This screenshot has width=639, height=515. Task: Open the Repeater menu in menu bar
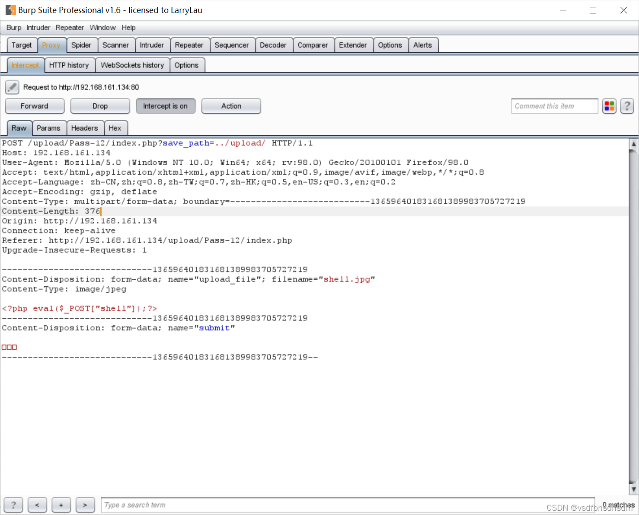tap(70, 28)
